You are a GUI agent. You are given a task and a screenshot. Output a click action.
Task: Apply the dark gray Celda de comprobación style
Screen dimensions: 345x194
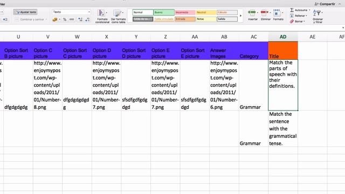click(x=143, y=19)
